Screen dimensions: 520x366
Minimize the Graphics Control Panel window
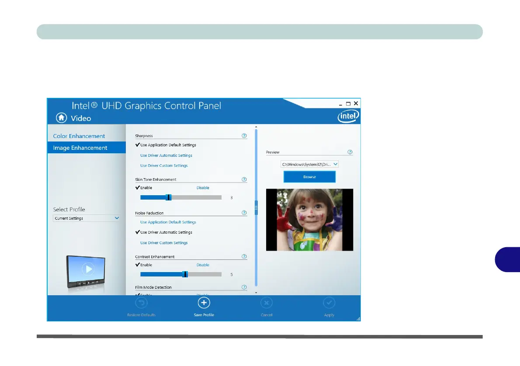coord(340,104)
